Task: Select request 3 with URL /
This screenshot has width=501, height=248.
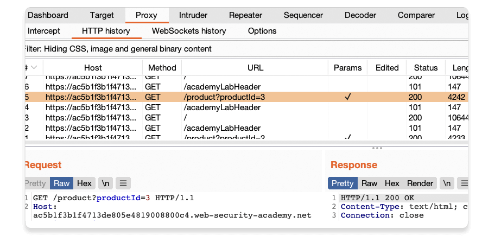Action: (x=246, y=118)
